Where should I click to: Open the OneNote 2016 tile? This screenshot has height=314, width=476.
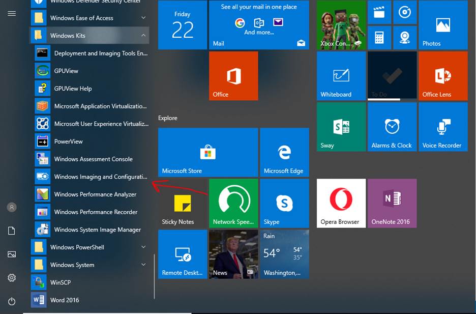coord(392,204)
